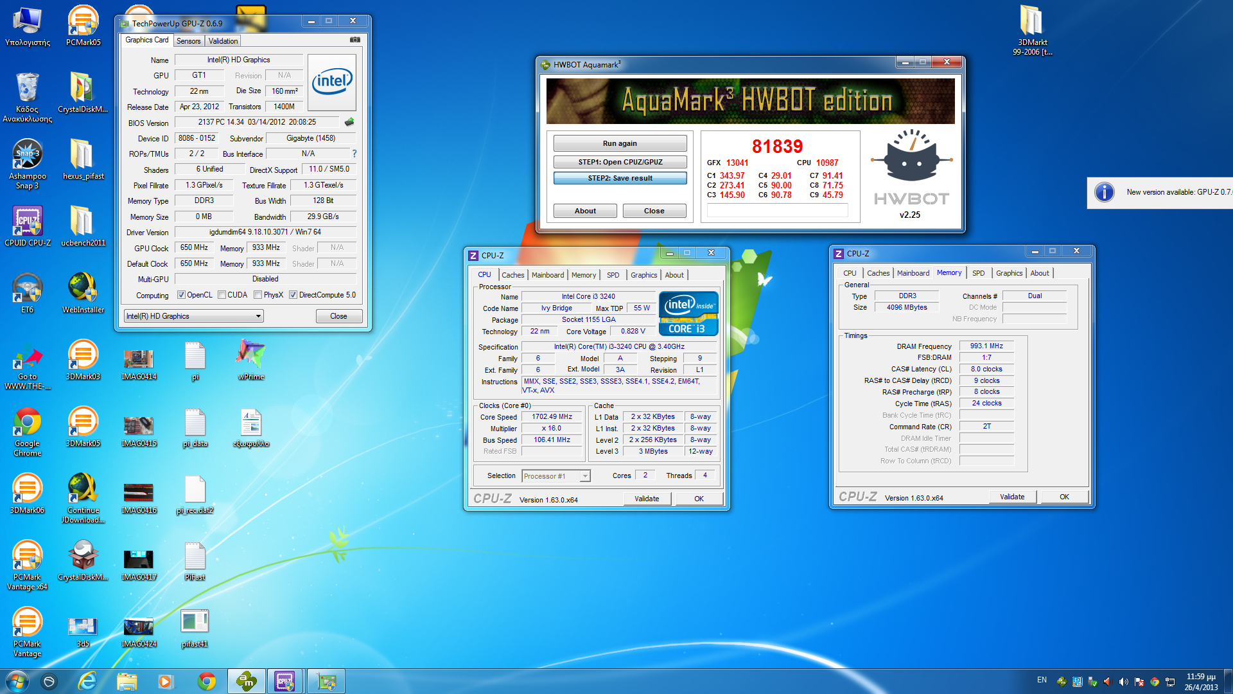Click the BIOS save chip icon in GPU-Z
1233x694 pixels.
pos(349,122)
